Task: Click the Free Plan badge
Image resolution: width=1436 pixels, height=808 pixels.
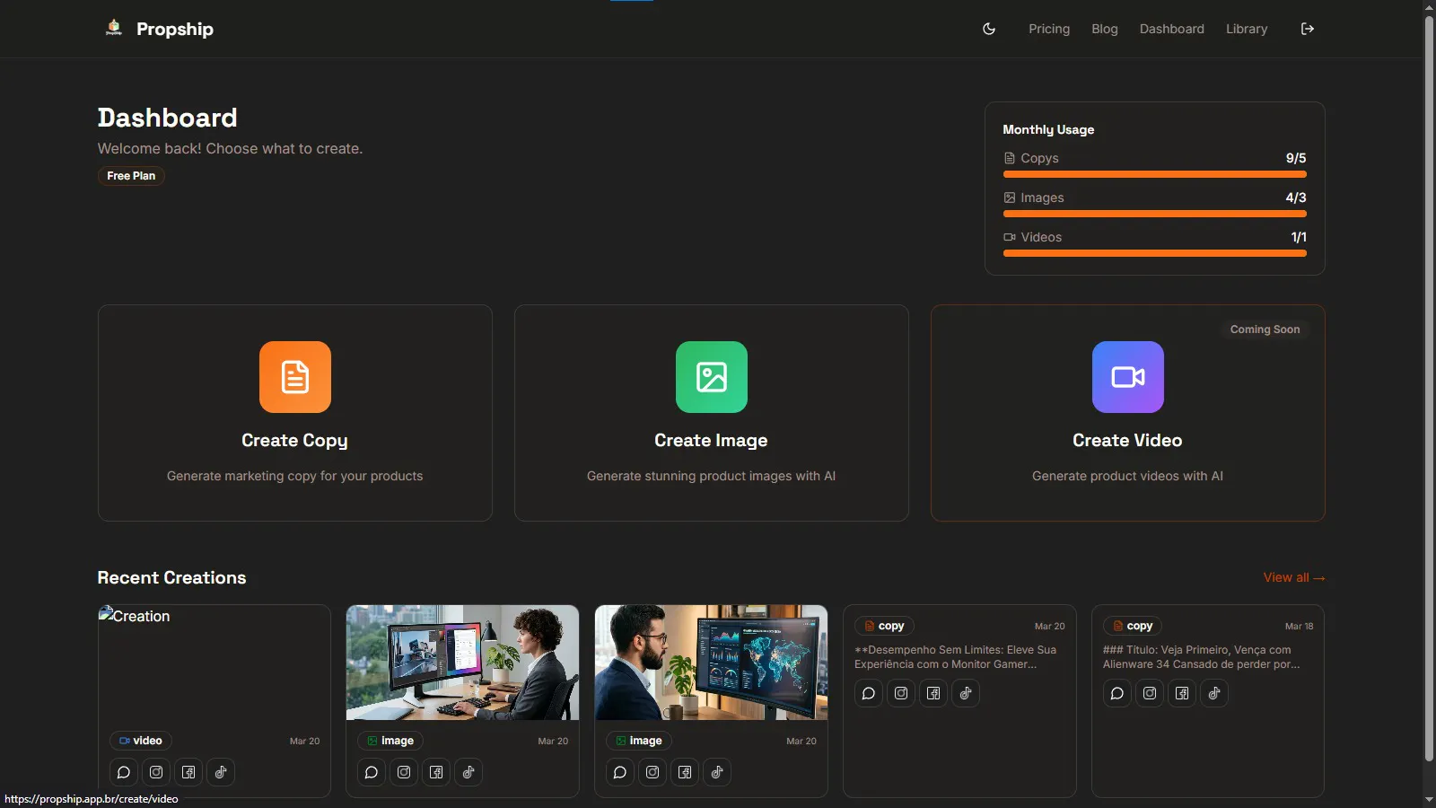Action: pos(131,176)
